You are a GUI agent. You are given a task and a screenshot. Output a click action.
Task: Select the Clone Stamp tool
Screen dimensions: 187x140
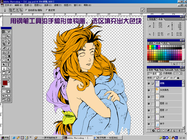tap(4, 52)
